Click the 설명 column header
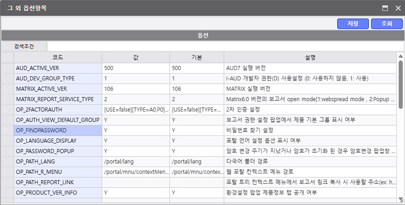Screen dimensions: 405x205 [x=310, y=58]
